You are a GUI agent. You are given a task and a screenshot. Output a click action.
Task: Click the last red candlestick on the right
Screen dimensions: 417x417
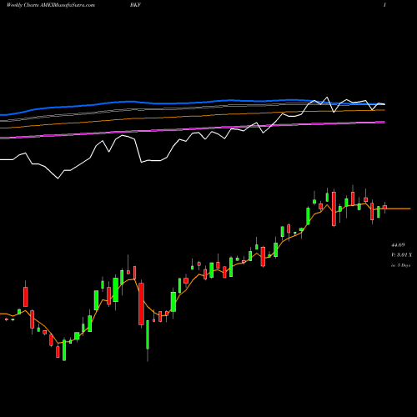click(x=384, y=207)
